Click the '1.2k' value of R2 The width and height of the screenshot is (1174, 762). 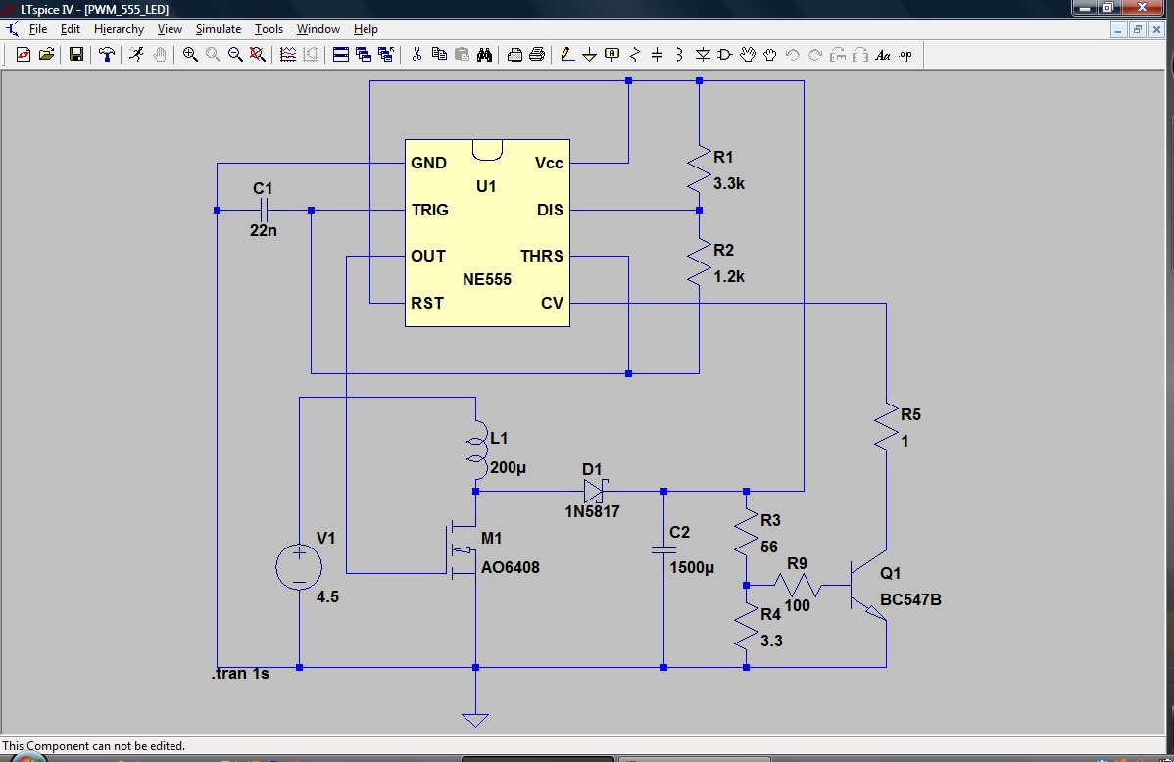728,276
